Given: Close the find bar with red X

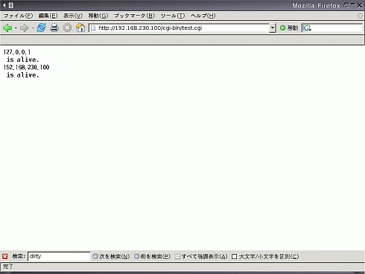Looking at the screenshot, I should [x=5, y=256].
